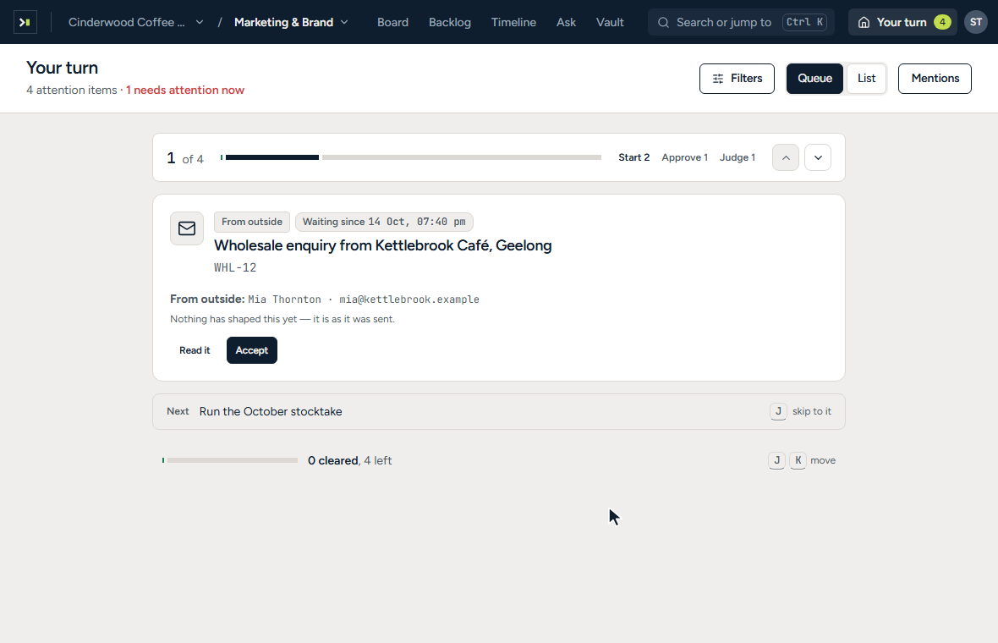Click the Filters sliders icon

pyautogui.click(x=718, y=79)
